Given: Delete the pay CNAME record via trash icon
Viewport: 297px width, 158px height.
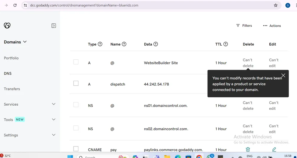Looking at the screenshot, I should point(248,149).
